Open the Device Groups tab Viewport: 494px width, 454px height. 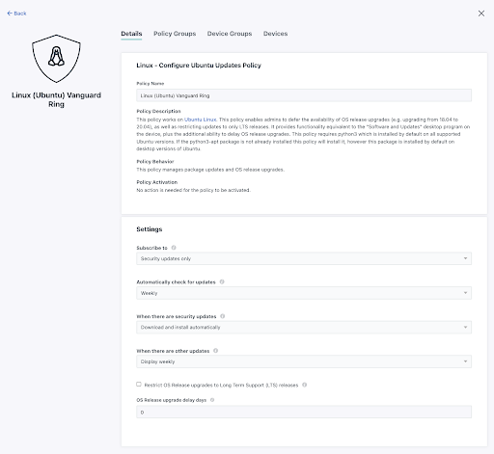[230, 34]
